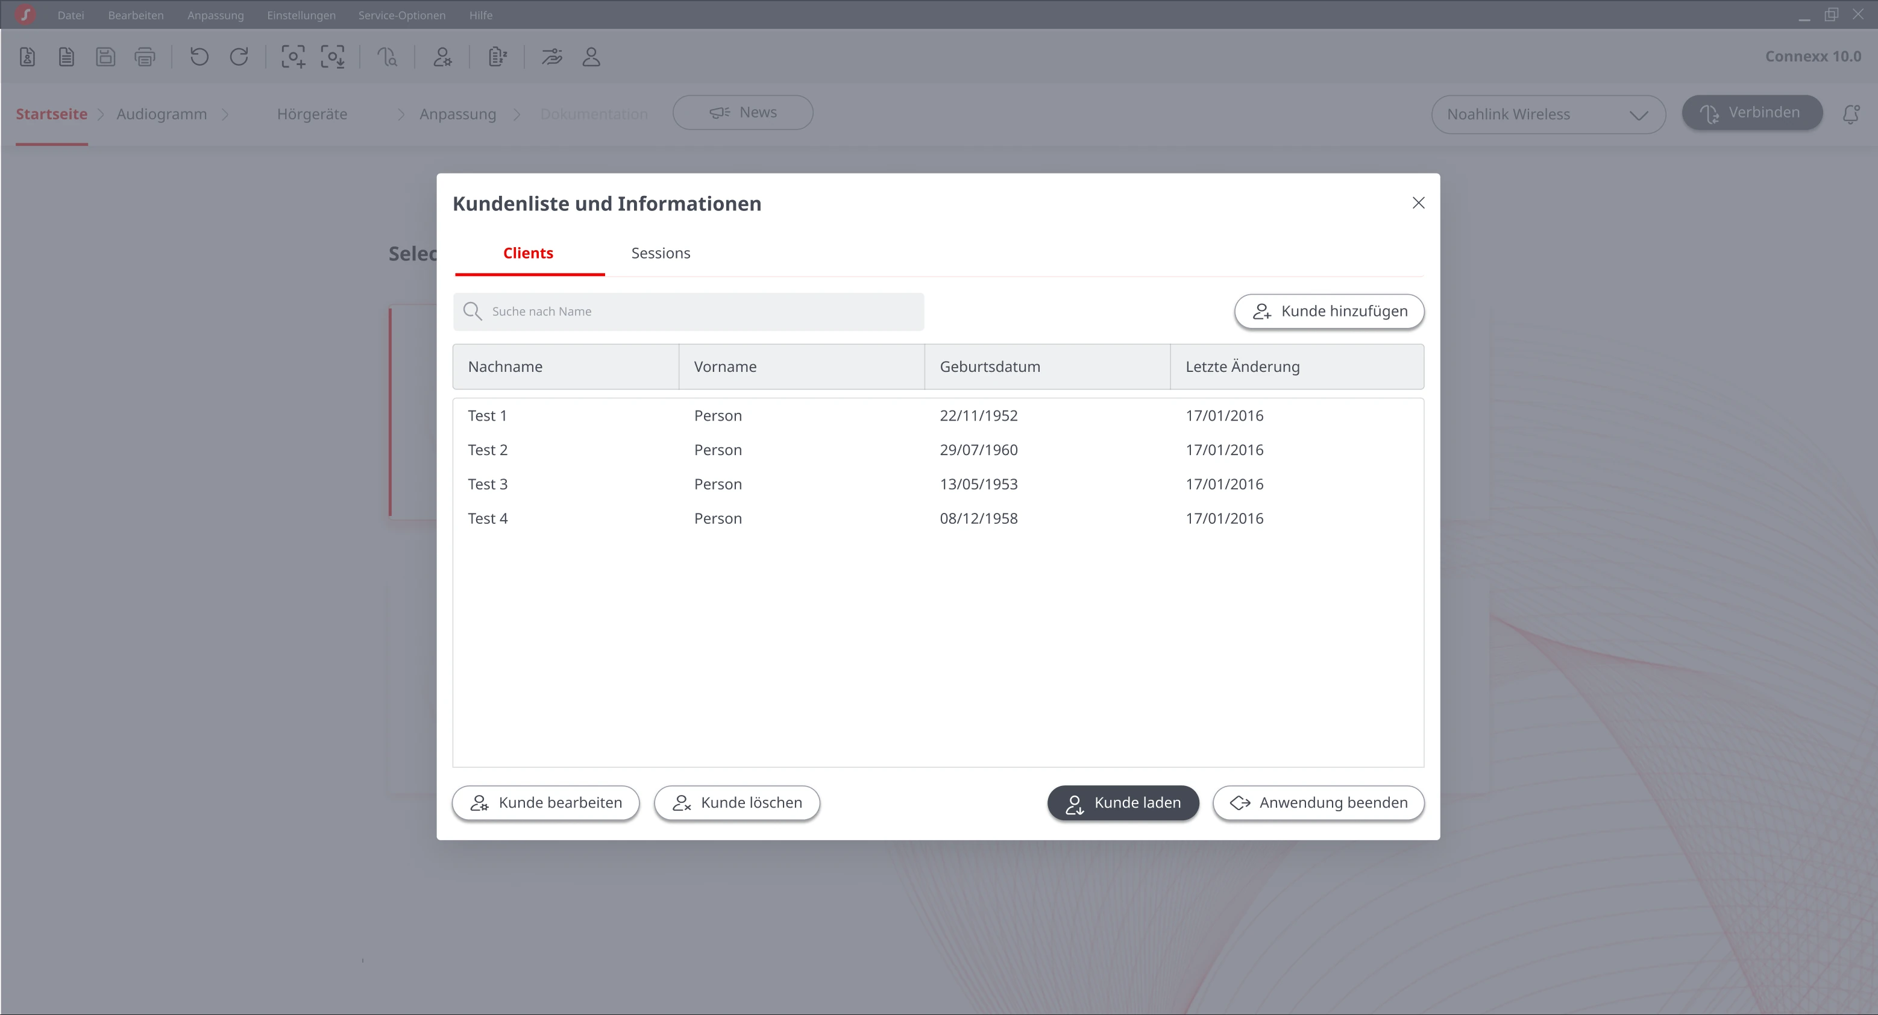Open the Hilfe menu
Image resolution: width=1878 pixels, height=1015 pixels.
[x=480, y=15]
